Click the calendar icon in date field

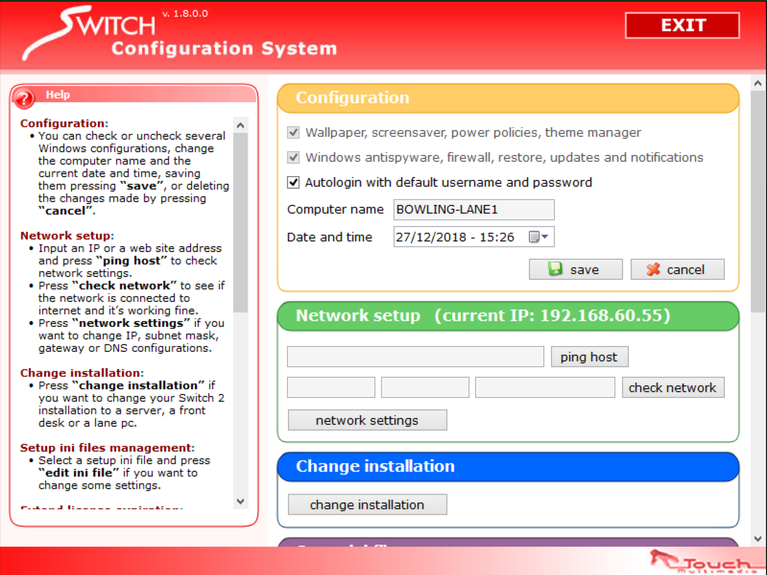534,237
